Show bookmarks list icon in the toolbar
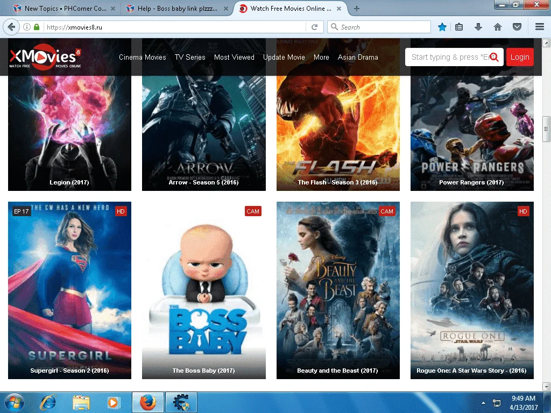This screenshot has height=413, width=551. (x=459, y=27)
